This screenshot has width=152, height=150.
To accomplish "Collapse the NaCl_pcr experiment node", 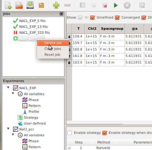I will pyautogui.click(x=8, y=129).
